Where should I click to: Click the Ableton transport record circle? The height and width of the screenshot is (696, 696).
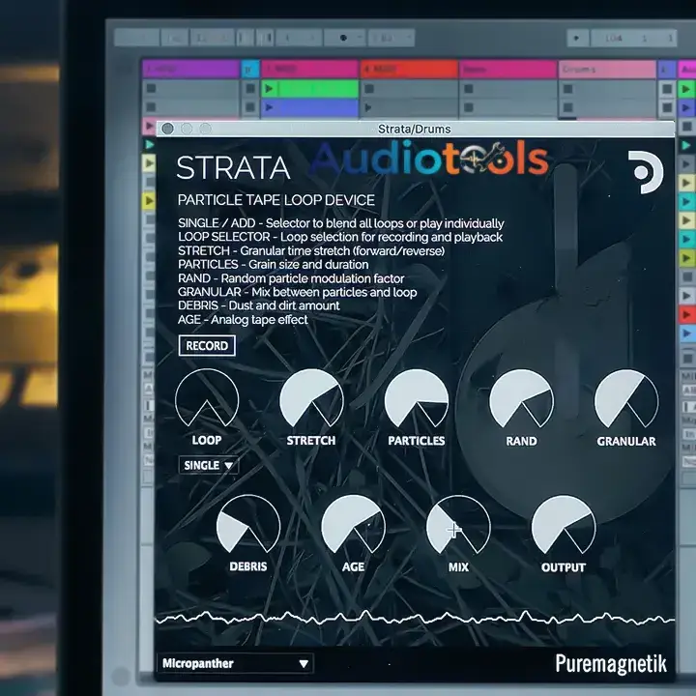343,38
